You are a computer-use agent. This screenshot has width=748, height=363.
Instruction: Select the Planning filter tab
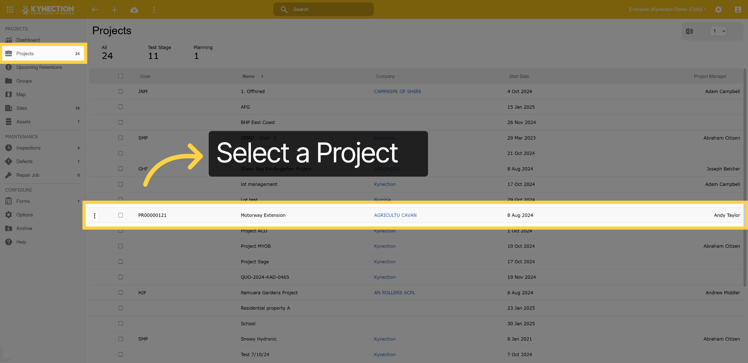coord(203,52)
